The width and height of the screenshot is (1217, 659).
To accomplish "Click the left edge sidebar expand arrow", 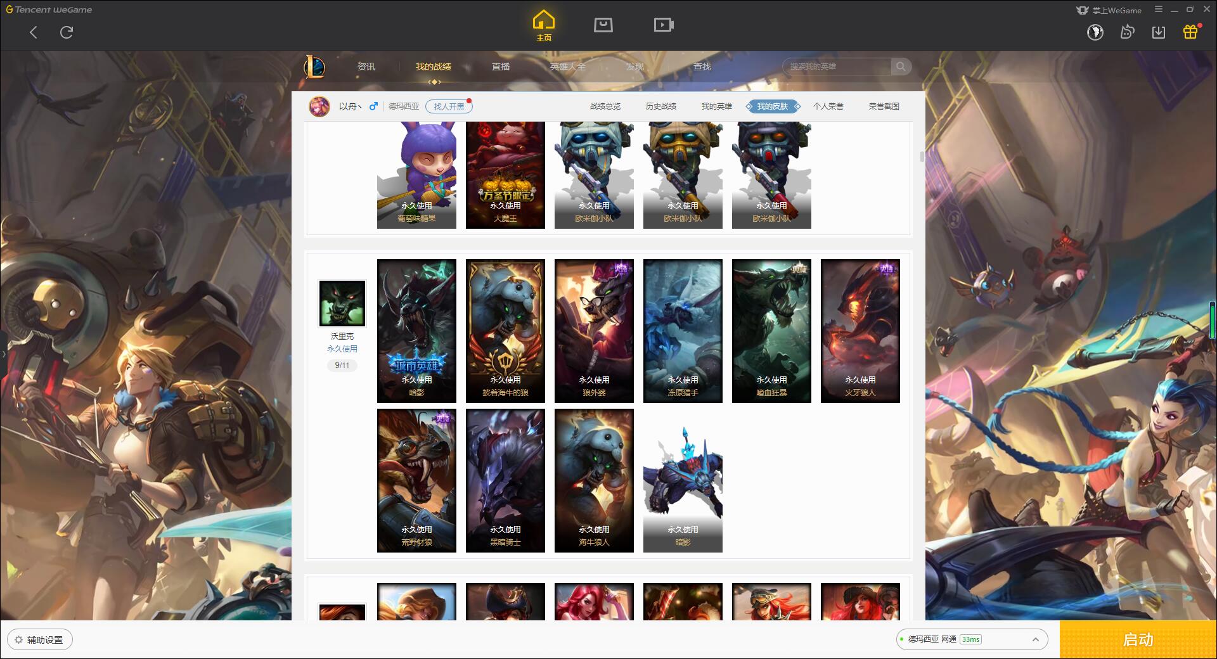I will [3, 354].
